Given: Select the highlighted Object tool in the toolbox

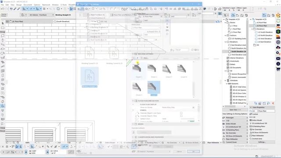Looking at the screenshot, I should [x=3, y=106].
